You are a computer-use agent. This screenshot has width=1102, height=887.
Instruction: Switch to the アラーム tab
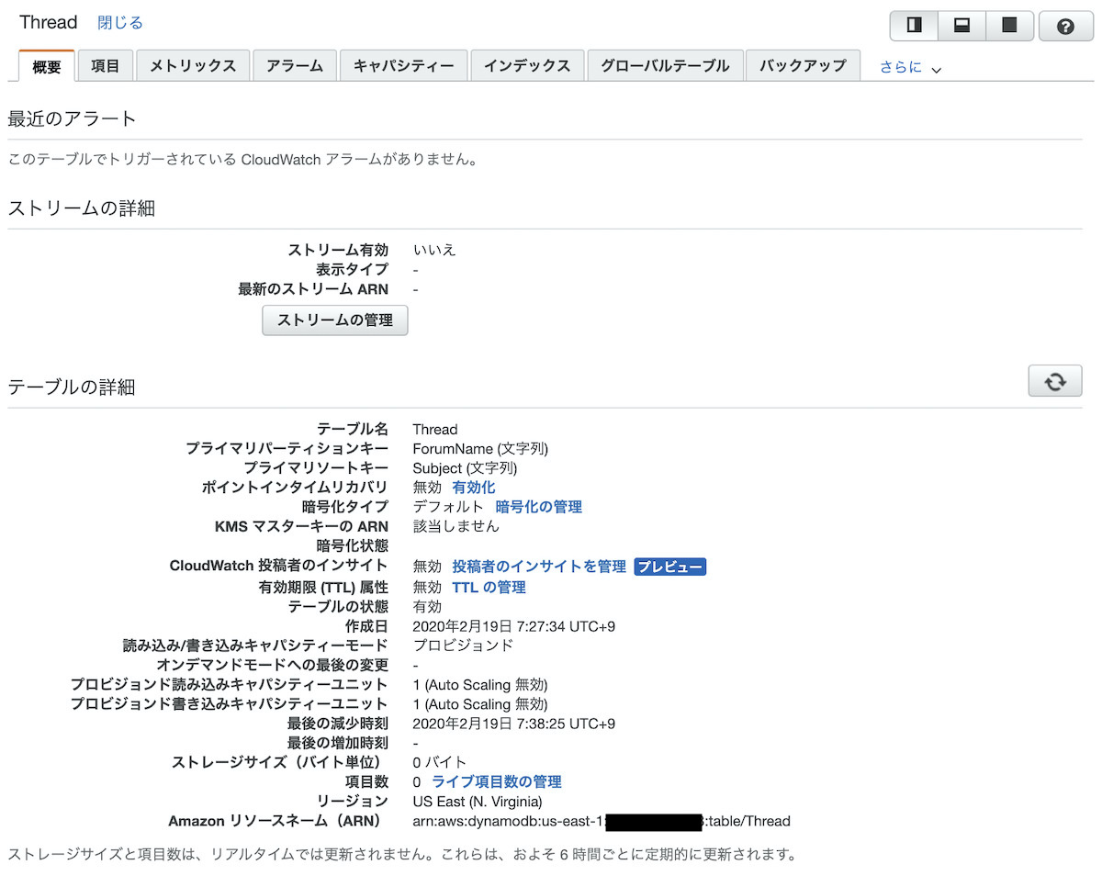[x=294, y=65]
